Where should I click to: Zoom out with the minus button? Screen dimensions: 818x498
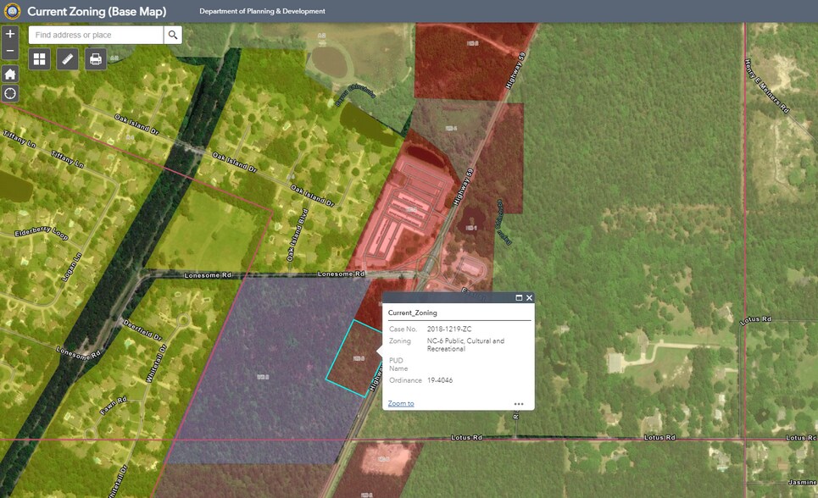tap(10, 52)
